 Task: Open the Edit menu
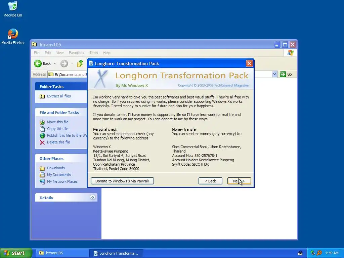[x=48, y=53]
